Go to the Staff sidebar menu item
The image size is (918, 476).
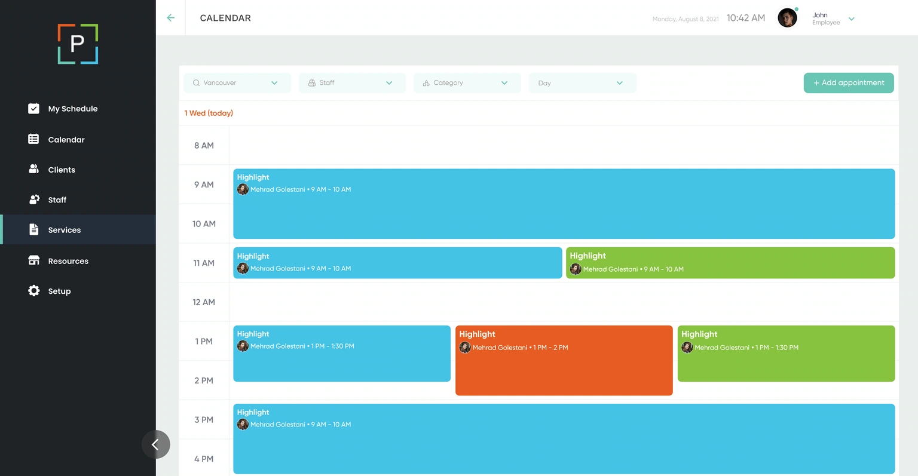(x=78, y=199)
